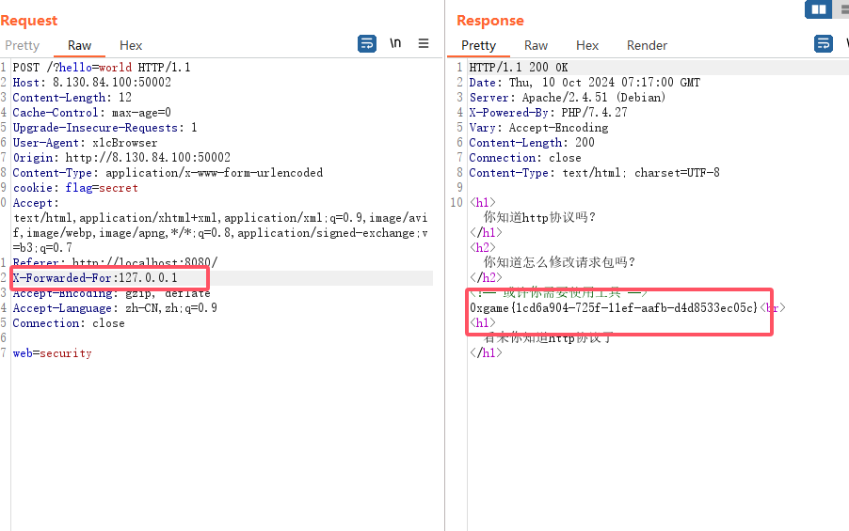Select the top/bottom split layout icon
This screenshot has width=849, height=531.
tap(841, 9)
